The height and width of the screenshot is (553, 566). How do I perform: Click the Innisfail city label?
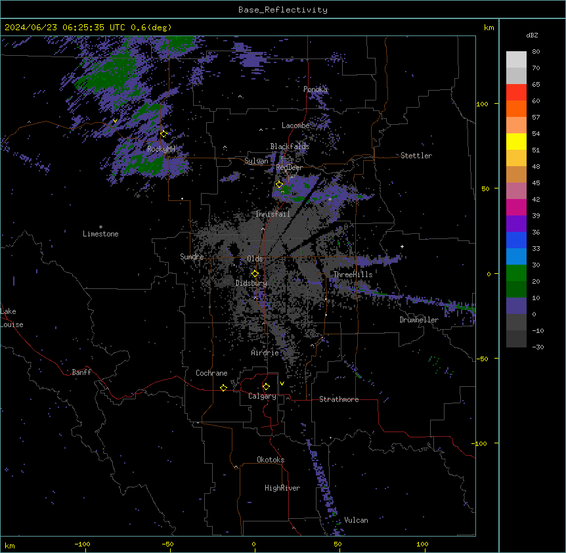click(272, 214)
